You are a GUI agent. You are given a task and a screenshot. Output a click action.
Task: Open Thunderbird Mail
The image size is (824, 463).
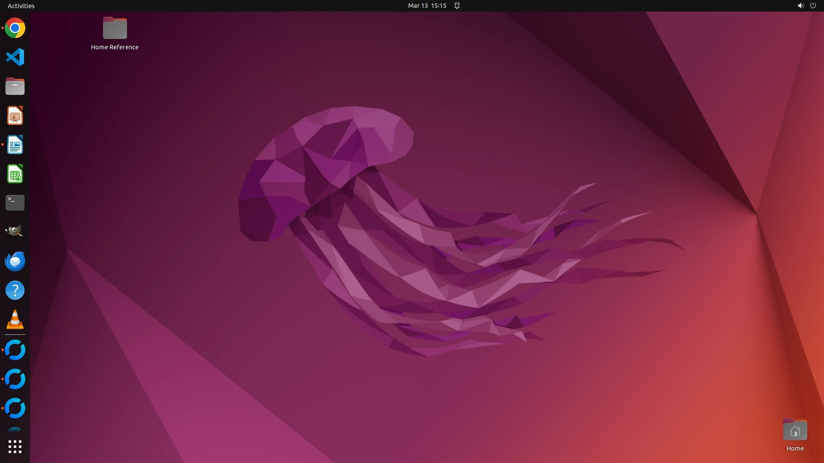15,261
